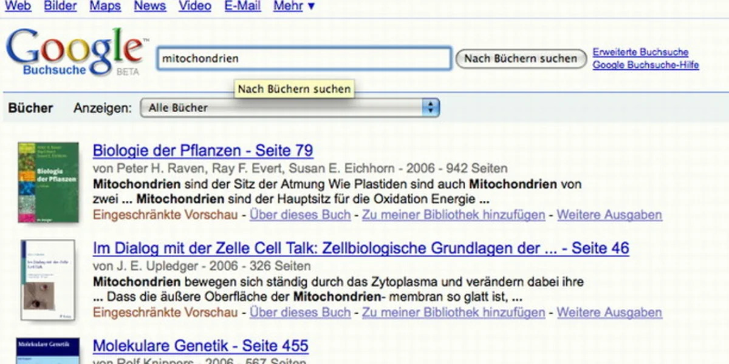This screenshot has width=729, height=364.
Task: Click Über dieses Buch for Biologie der Pflanzen
Action: tap(300, 215)
